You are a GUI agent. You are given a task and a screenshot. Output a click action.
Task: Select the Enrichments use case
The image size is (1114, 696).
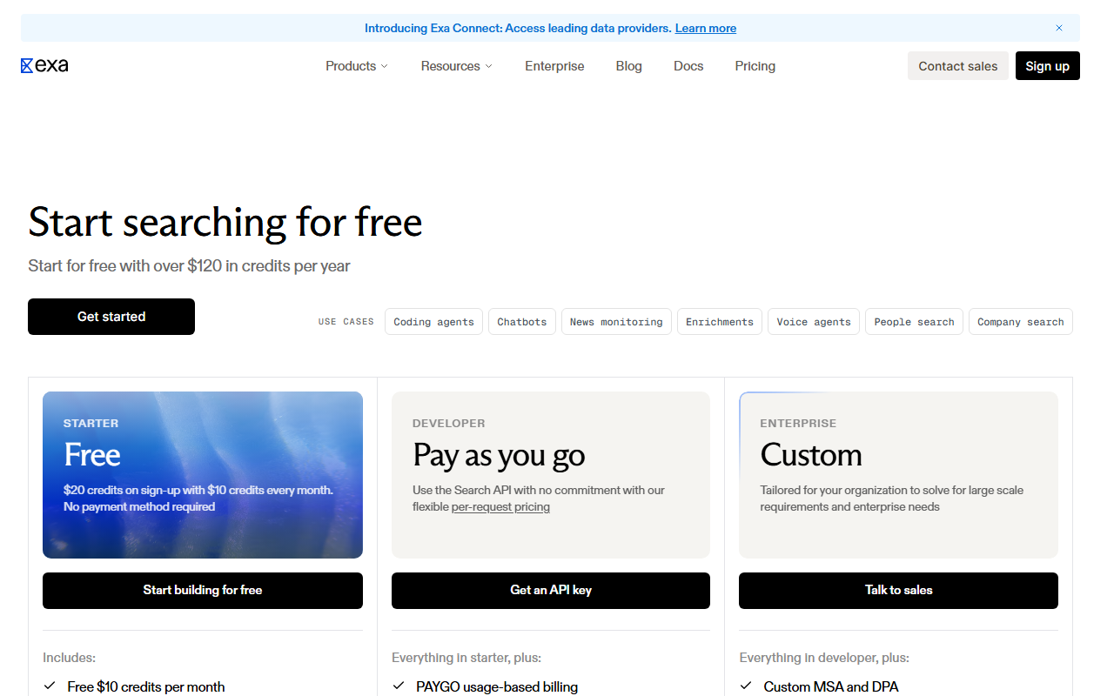[720, 322]
